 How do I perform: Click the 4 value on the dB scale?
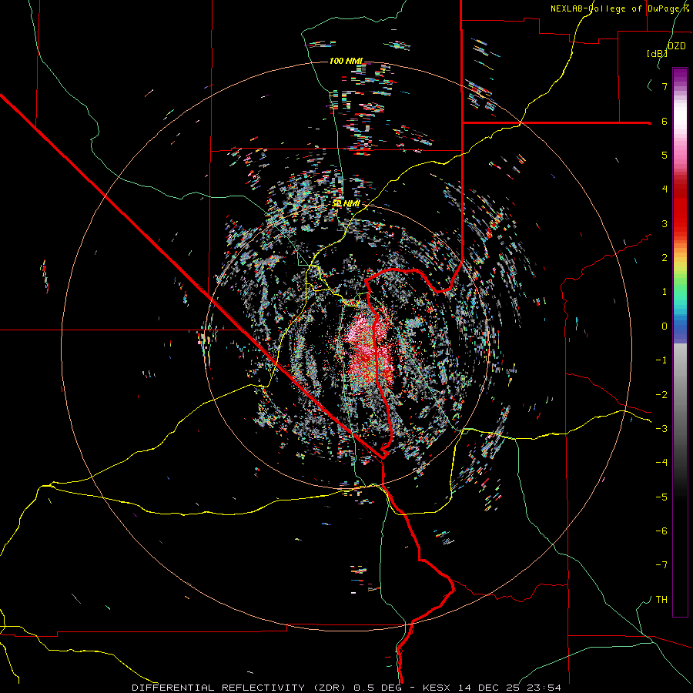[x=665, y=189]
